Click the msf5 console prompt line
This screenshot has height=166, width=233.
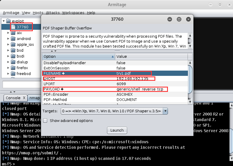point(8,164)
